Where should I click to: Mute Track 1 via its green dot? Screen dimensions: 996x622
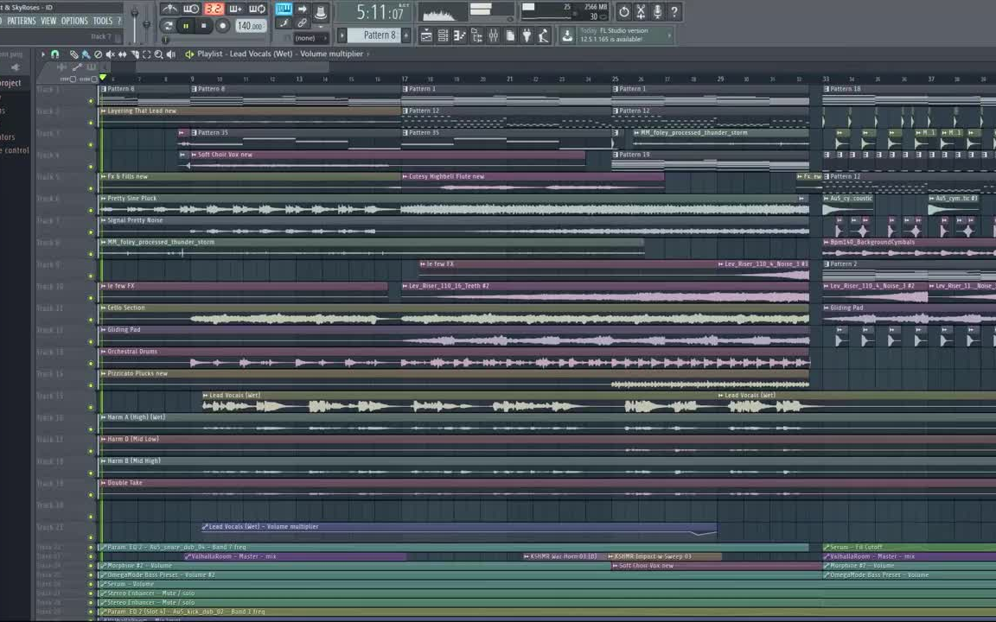click(91, 101)
